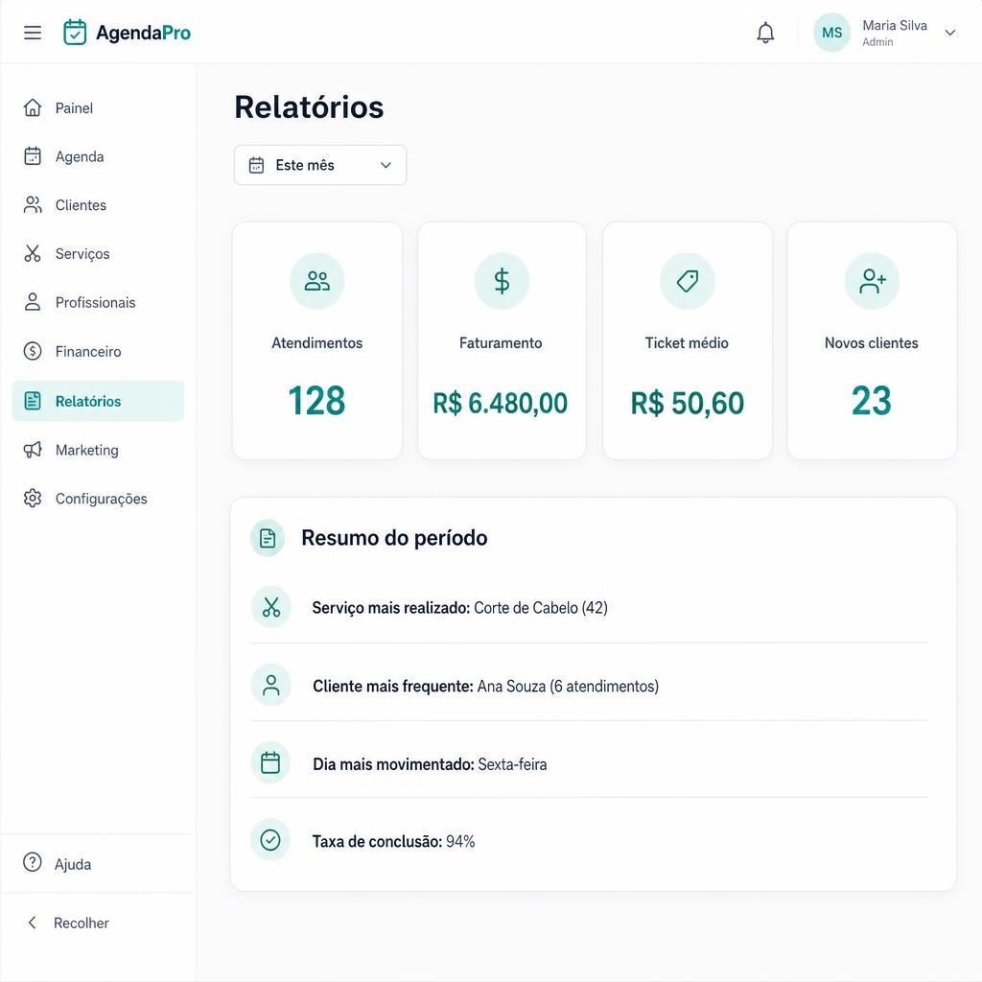Click the R$ 6.480,00 revenue value
Image resolution: width=982 pixels, height=982 pixels.
501,403
